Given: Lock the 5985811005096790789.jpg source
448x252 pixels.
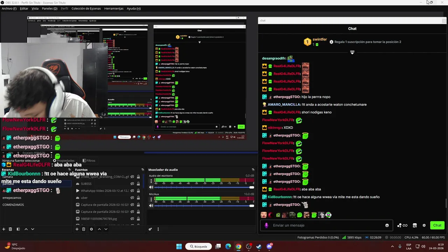Looking at the screenshot, I should 138,219.
